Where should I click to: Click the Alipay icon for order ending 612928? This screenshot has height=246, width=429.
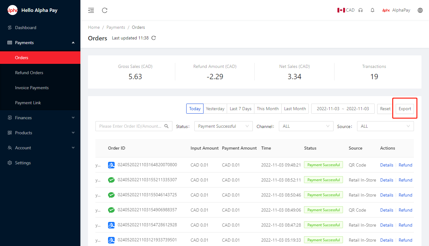[111, 225]
